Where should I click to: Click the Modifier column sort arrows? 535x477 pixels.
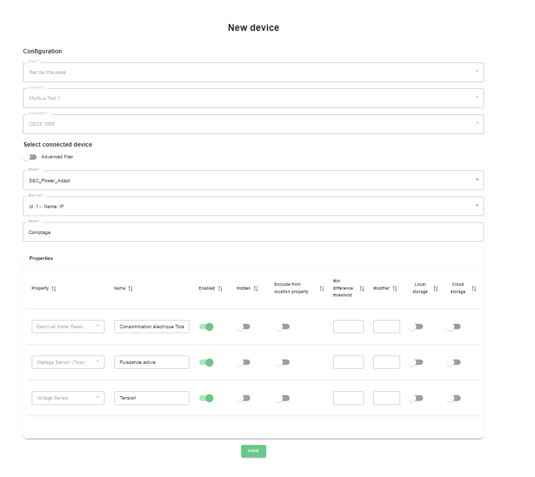tap(395, 289)
